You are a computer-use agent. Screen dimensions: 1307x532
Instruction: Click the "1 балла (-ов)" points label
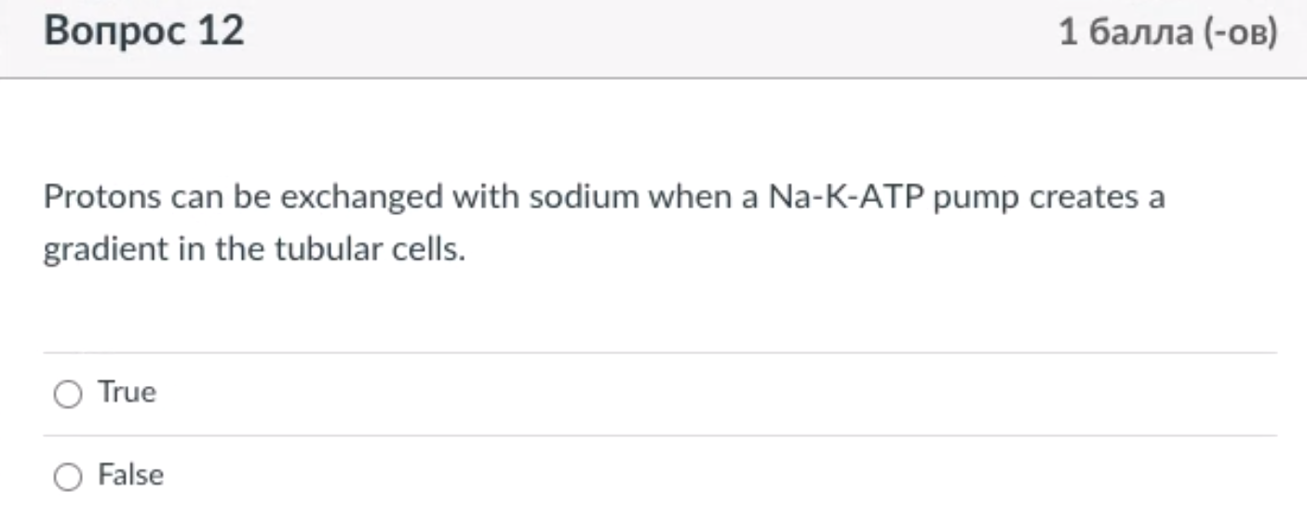coord(1168,33)
